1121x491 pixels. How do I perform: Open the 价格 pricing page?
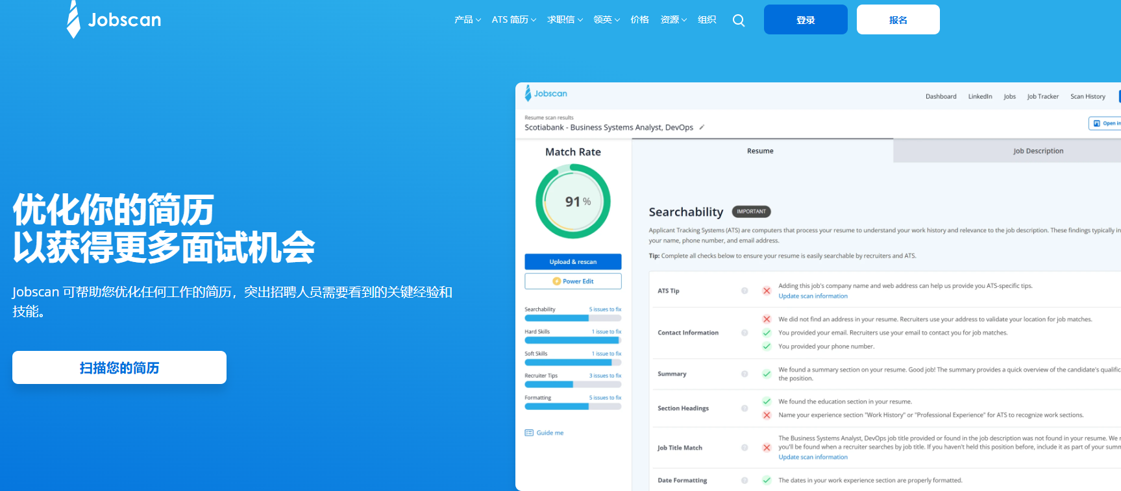point(640,20)
